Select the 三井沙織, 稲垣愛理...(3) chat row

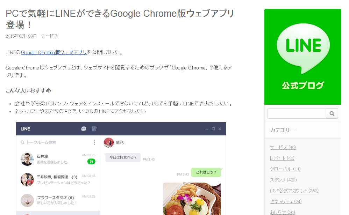(x=58, y=180)
